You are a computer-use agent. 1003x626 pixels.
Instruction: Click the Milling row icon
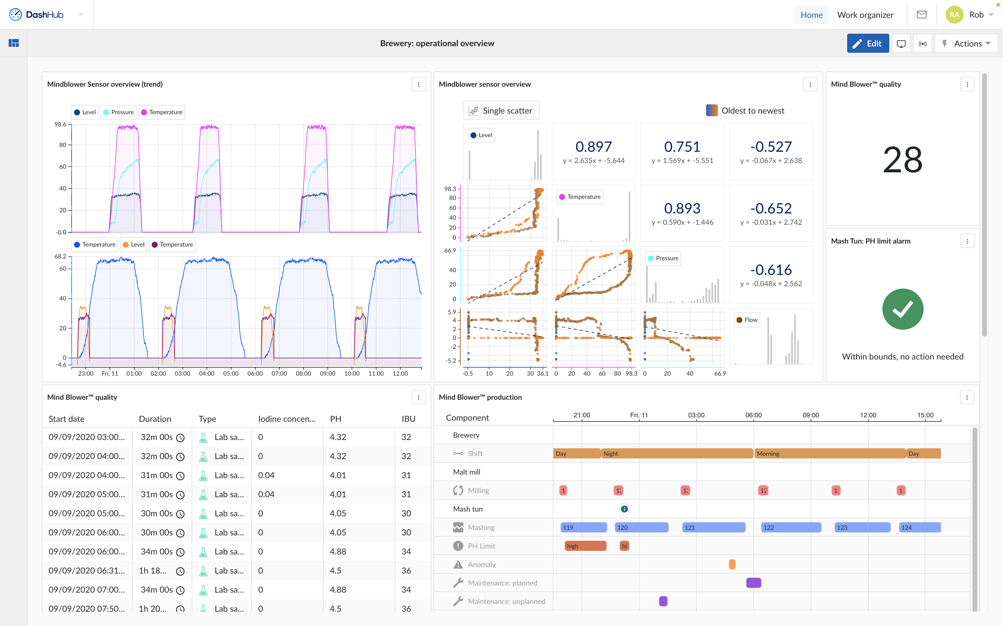(458, 491)
